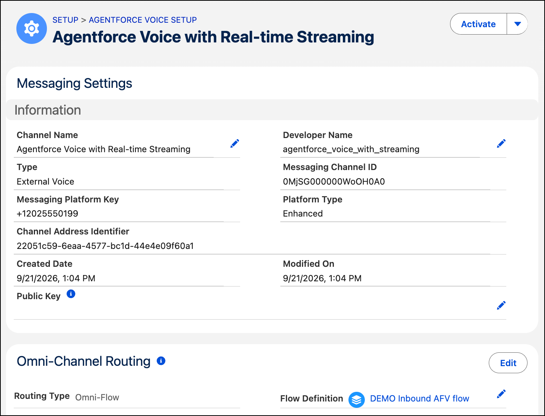Edit the Flow Definition pencil icon

click(x=501, y=394)
